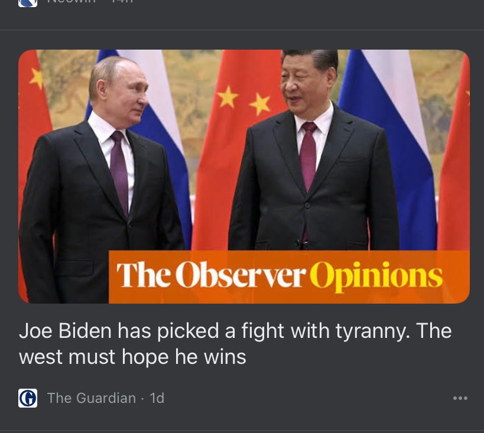
Task: Tap the orange Observer Opinions banner
Action: tap(289, 276)
